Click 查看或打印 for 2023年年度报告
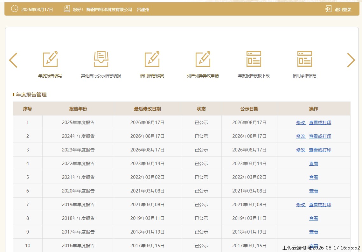The height and width of the screenshot is (252, 362). tap(320, 150)
